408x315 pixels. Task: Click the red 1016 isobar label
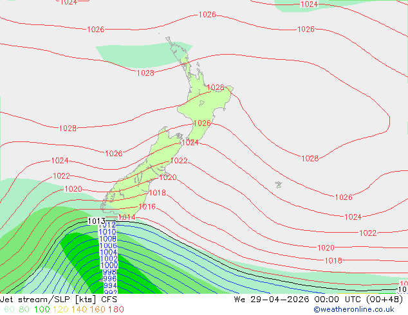(x=147, y=206)
